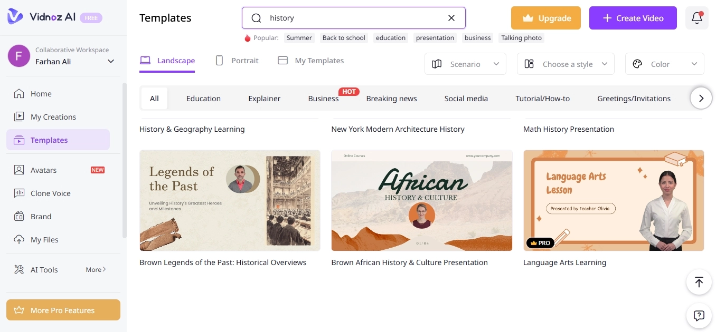Open the Scenario dropdown
This screenshot has height=332, width=716.
(x=465, y=64)
